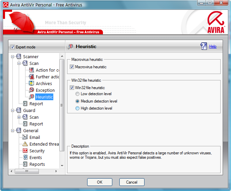Image resolution: width=231 pixels, height=191 pixels.
Task: Click tree scrollbar down arrow
Action: pos(62,165)
